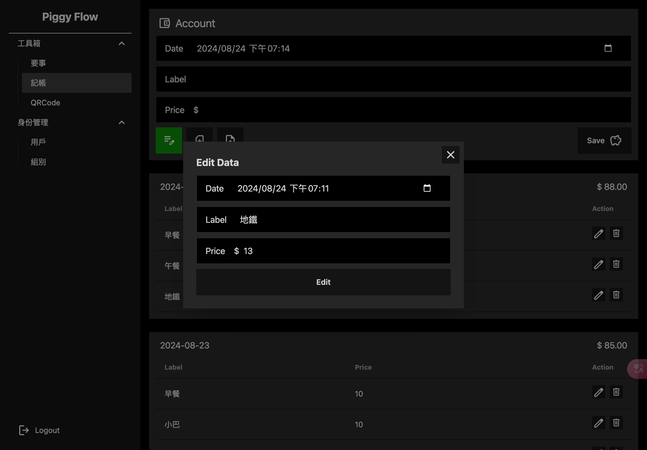
Task: Edit the 地鐵 entry with pencil icon
Action: coord(598,295)
